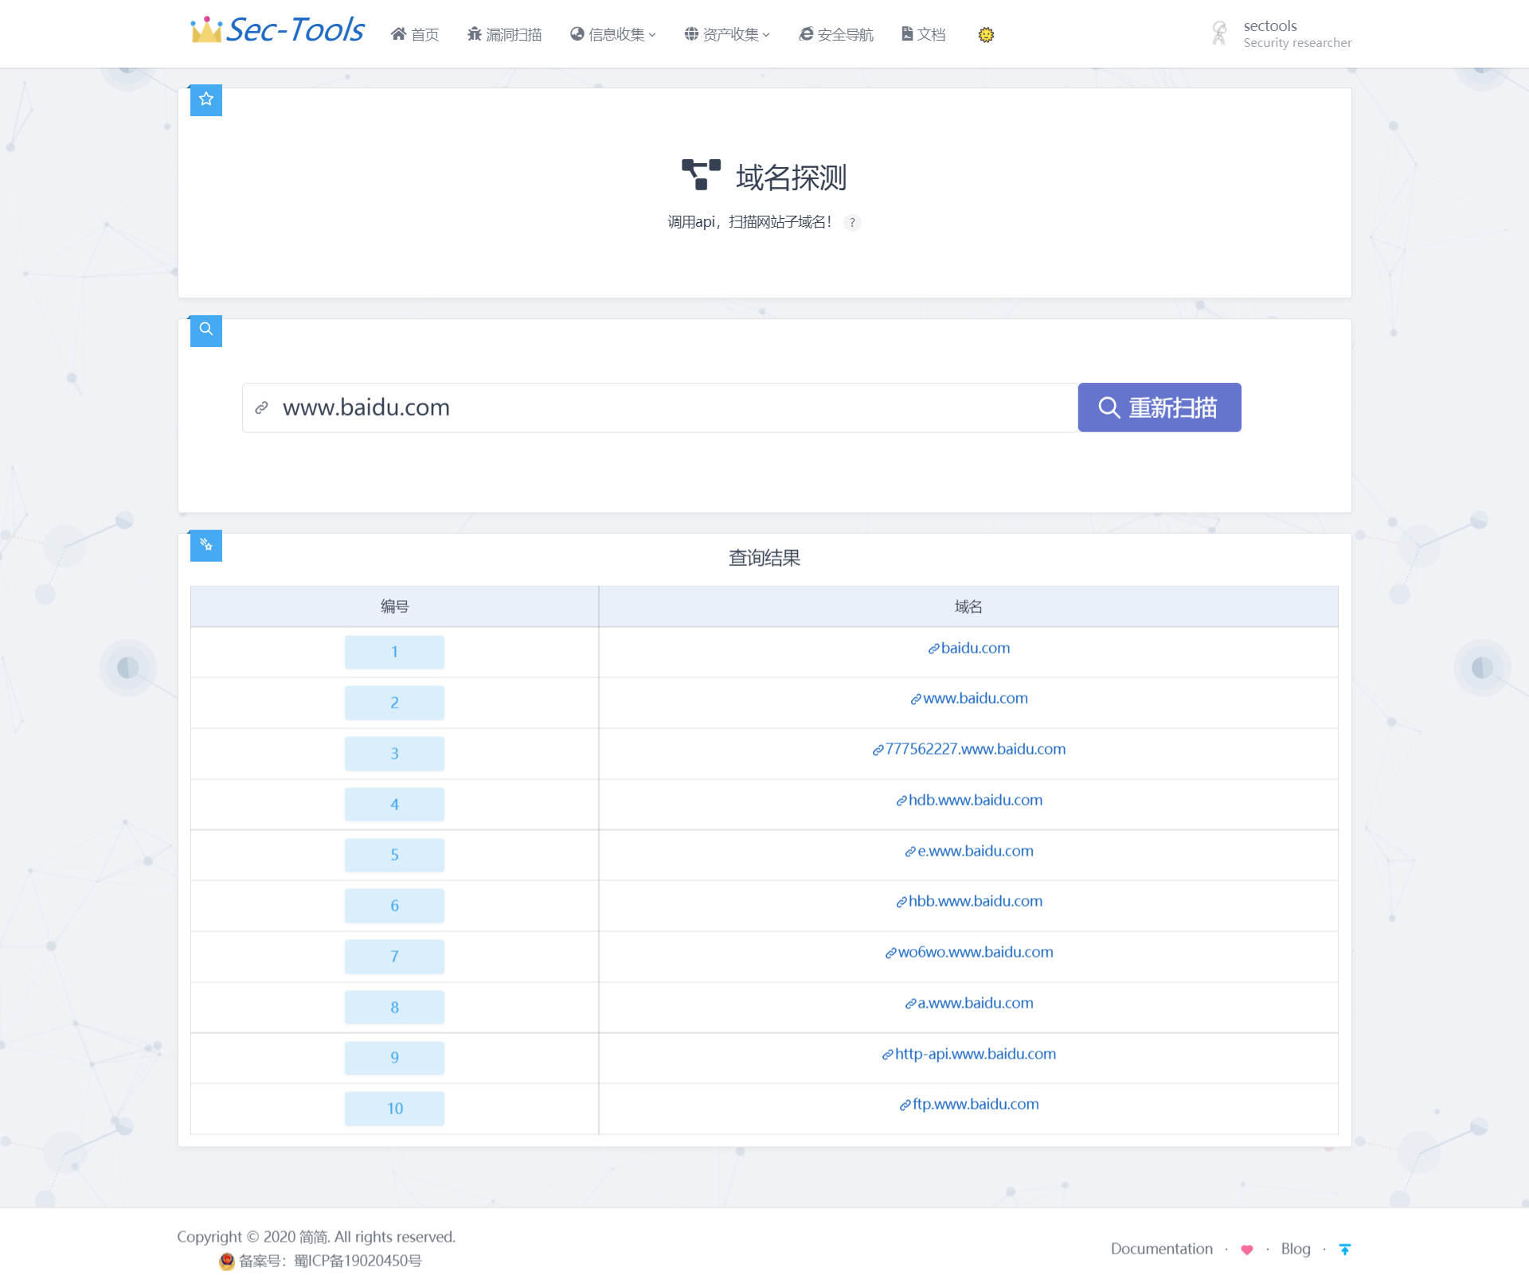This screenshot has height=1287, width=1529.
Task: Click the magnifier icon on the search card
Action: pos(206,329)
